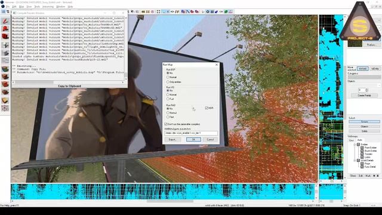The height and width of the screenshot is (215, 382).
Task: Toggle Entities visgroup checkbox
Action: click(x=359, y=145)
